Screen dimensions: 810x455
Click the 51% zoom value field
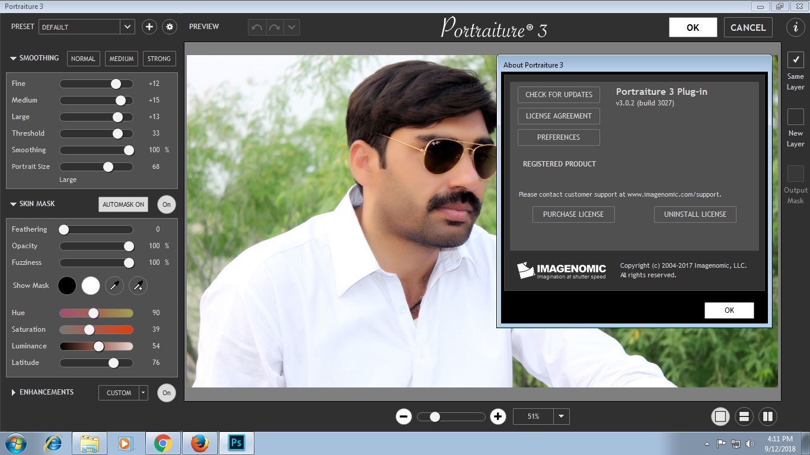[x=533, y=416]
